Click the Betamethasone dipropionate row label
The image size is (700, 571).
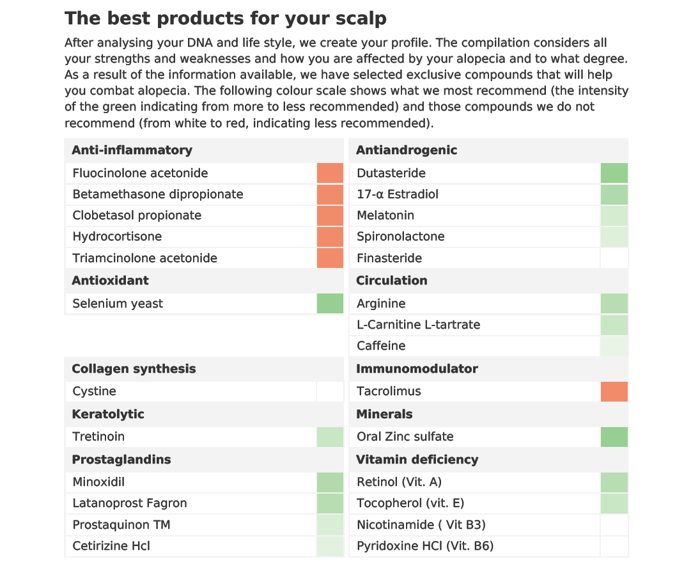tap(158, 194)
